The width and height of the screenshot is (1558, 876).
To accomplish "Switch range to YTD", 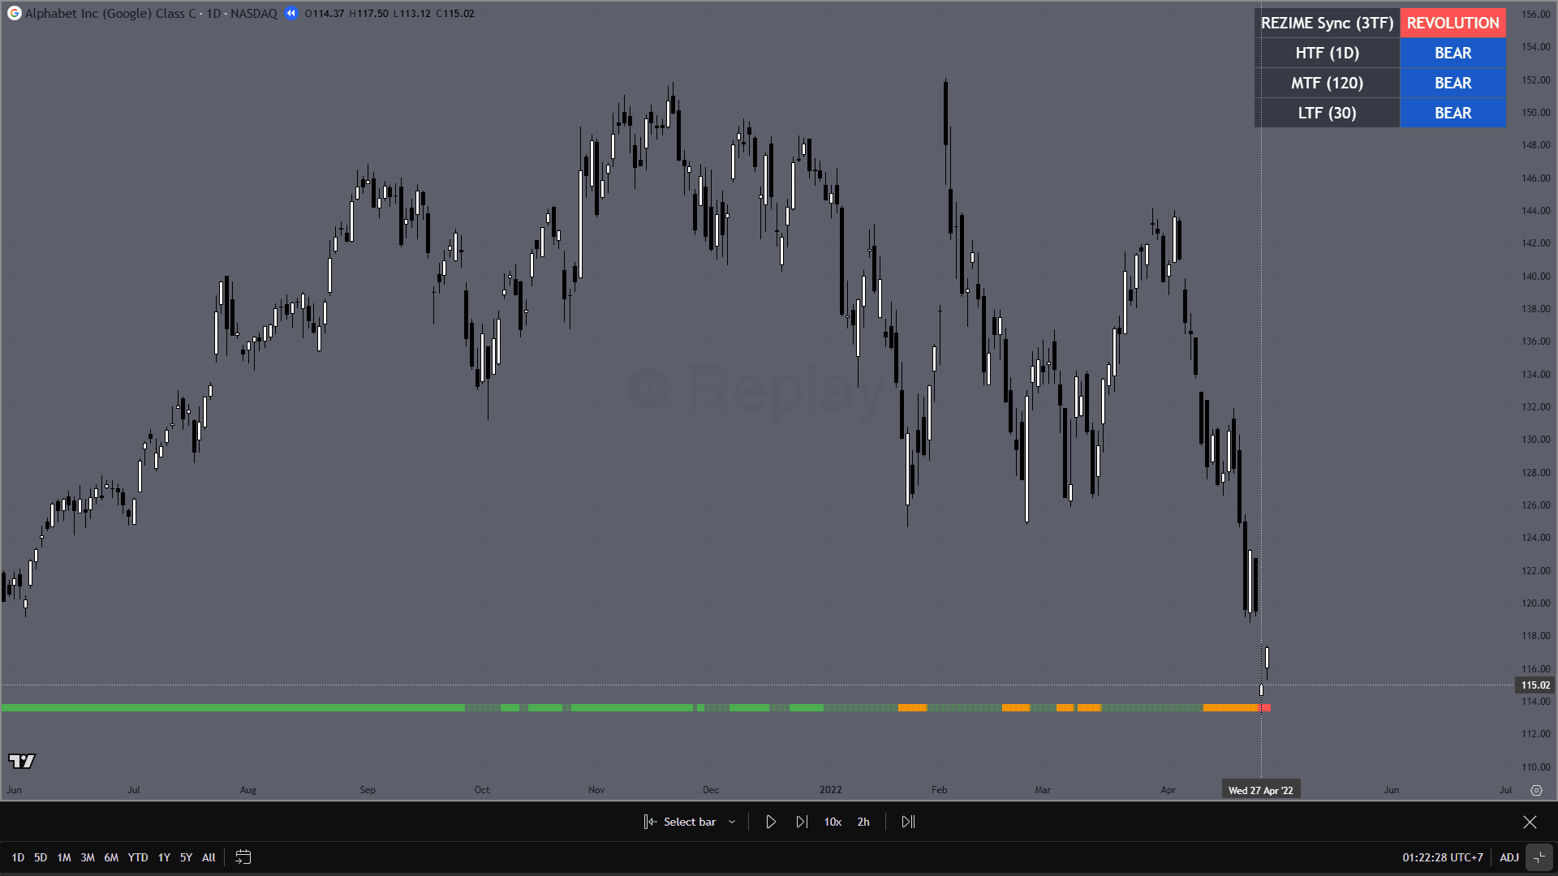I will coord(138,857).
